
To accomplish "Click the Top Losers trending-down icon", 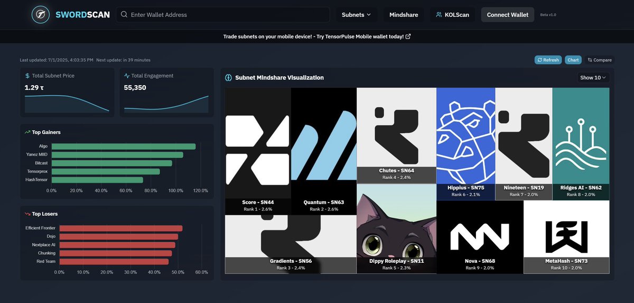I will [27, 214].
